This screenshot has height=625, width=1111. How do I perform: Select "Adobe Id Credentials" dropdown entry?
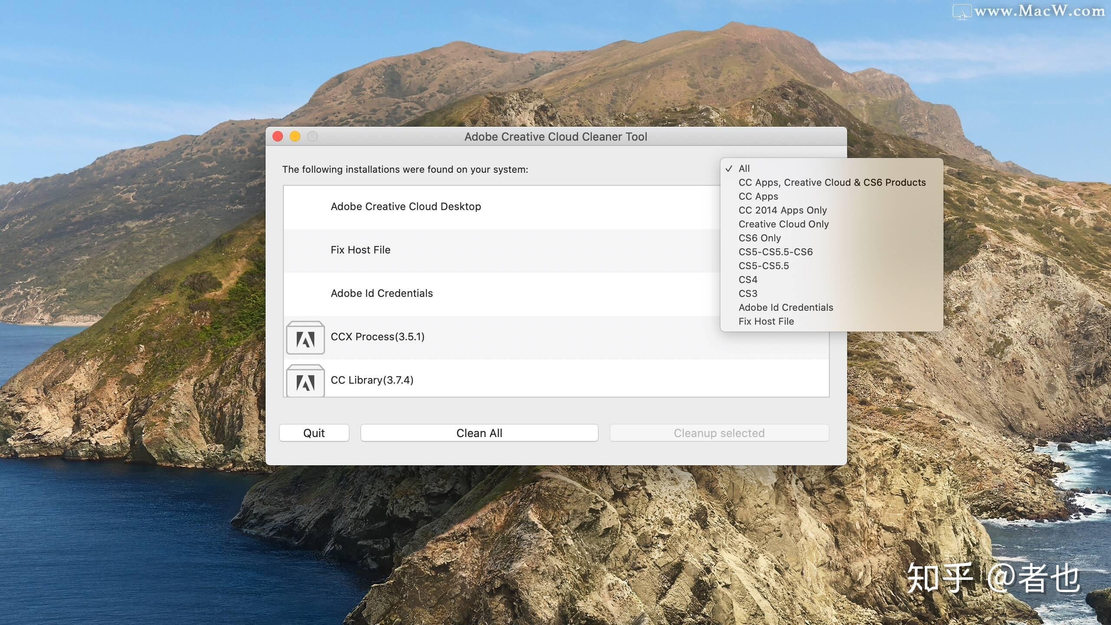[786, 307]
